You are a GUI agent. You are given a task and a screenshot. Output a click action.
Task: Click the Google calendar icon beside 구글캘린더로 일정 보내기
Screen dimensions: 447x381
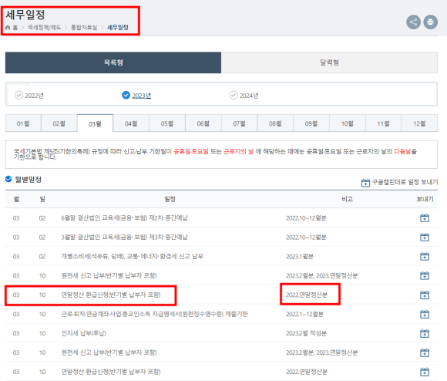(365, 183)
